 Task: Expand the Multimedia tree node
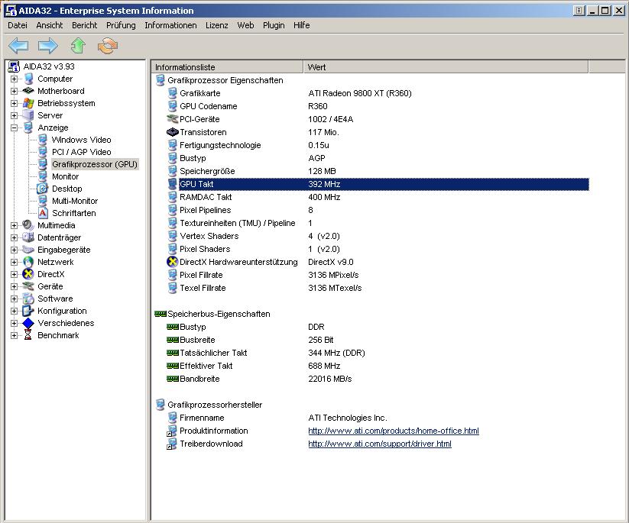pos(14,225)
